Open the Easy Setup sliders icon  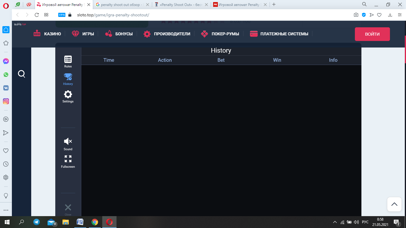tap(400, 15)
